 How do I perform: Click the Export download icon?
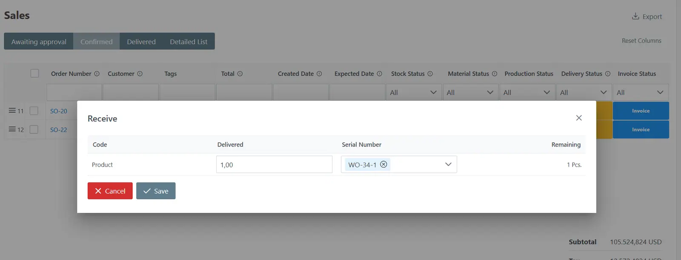[635, 16]
